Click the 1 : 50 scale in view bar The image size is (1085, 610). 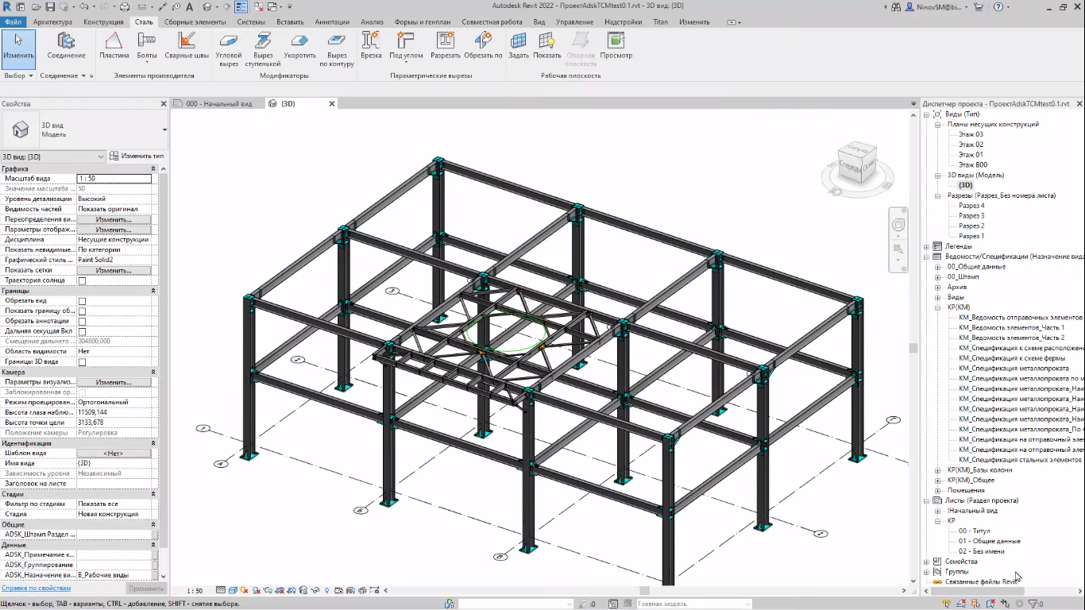(x=195, y=591)
